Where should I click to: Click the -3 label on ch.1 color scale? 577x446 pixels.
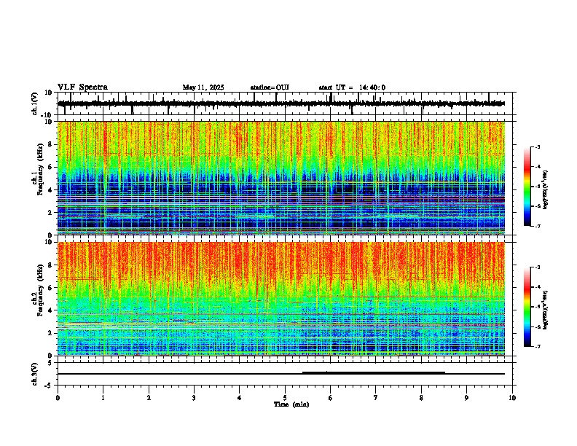[x=537, y=147]
